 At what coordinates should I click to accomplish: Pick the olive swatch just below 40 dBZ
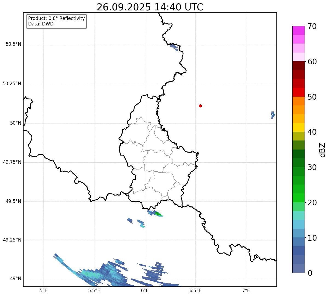coord(298,136)
